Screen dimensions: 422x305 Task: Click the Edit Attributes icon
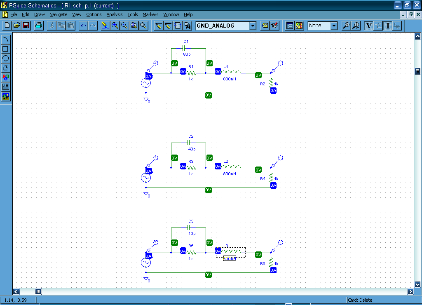point(265,26)
